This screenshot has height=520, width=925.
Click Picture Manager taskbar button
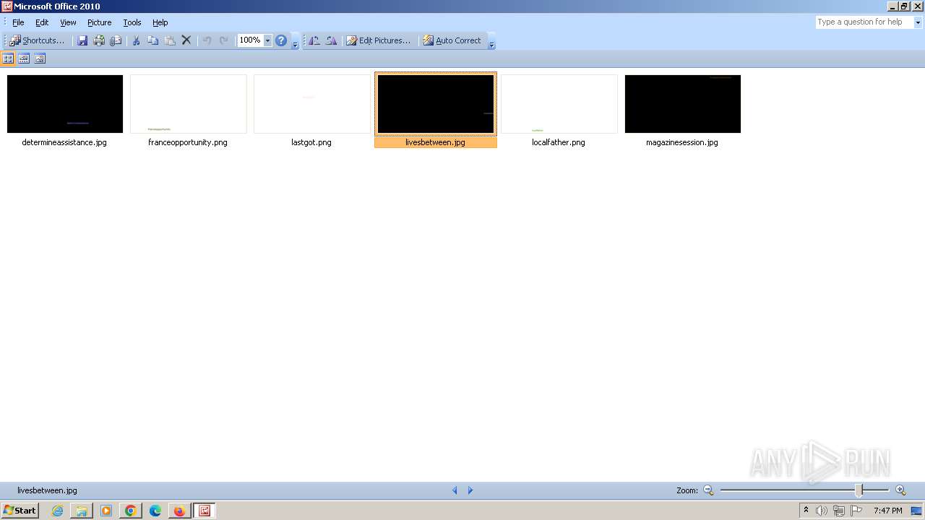click(x=205, y=511)
